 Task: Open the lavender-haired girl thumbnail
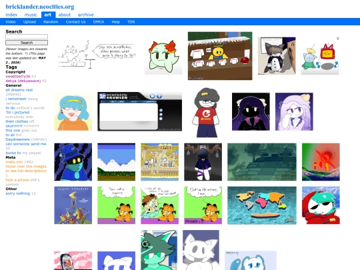pos(294,111)
